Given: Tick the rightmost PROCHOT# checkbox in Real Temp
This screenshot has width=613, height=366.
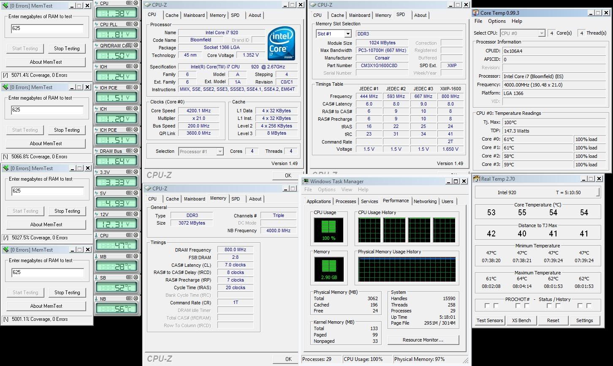Looking at the screenshot, I should pyautogui.click(x=589, y=306).
